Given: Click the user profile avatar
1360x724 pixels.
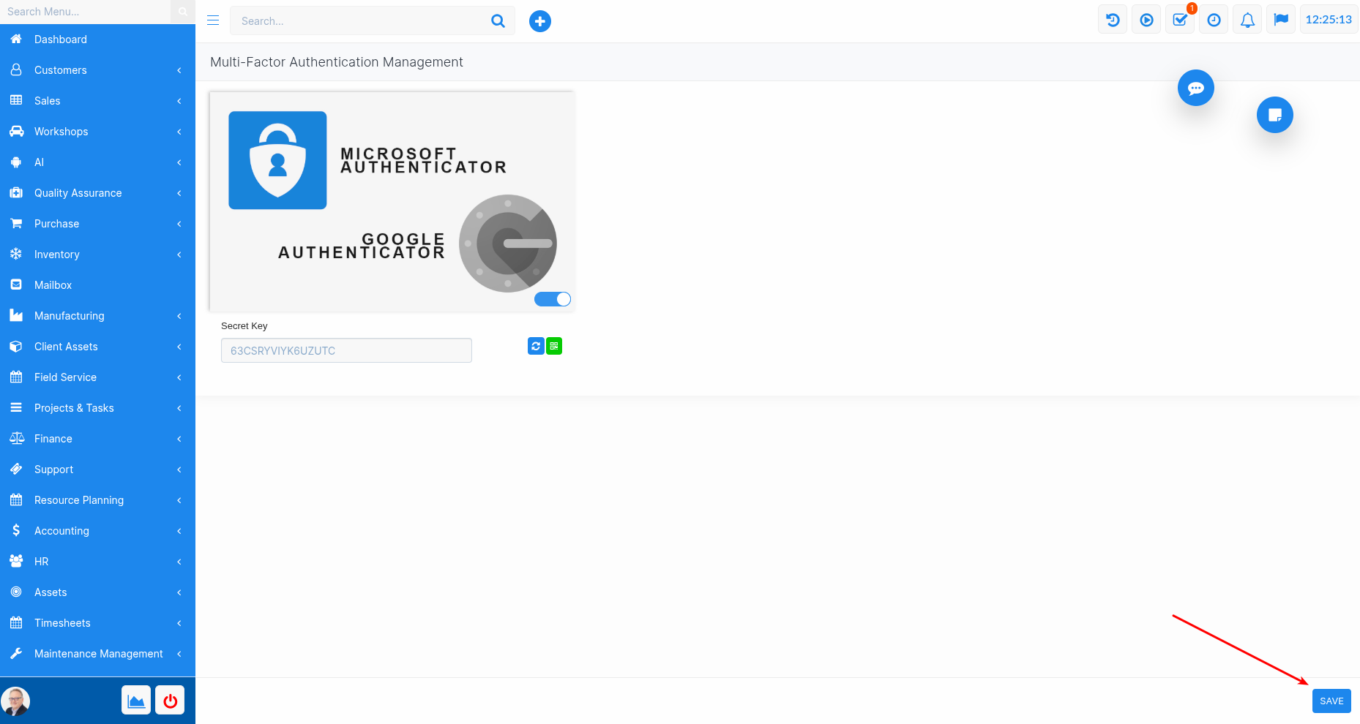Looking at the screenshot, I should [x=16, y=701].
